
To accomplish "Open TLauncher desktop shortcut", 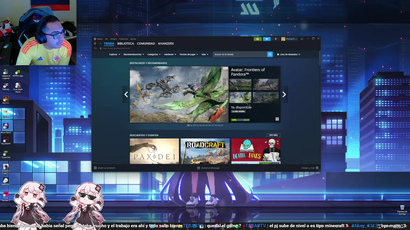I will [6, 155].
